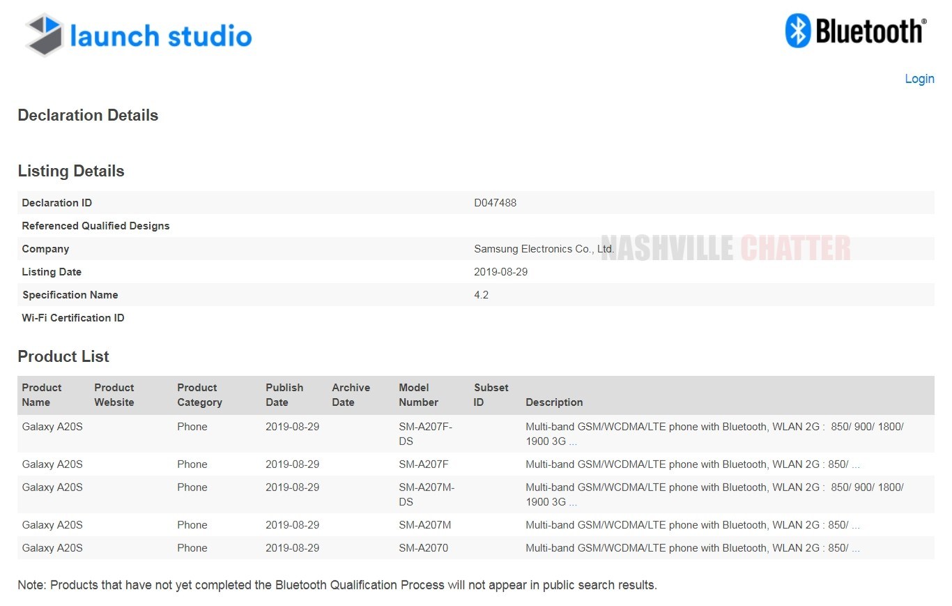Click Galaxy A20S in SM-A2070 row
952x606 pixels.
(x=52, y=548)
